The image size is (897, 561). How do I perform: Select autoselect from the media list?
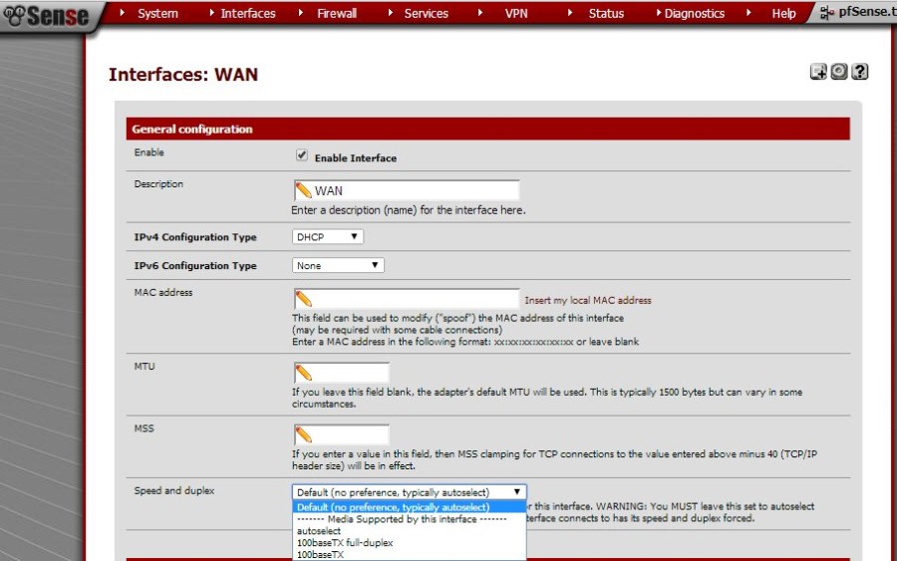319,531
